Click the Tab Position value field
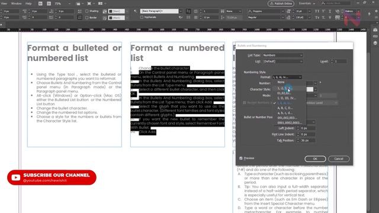Viewport: 379px width, 213px height. coord(308,140)
